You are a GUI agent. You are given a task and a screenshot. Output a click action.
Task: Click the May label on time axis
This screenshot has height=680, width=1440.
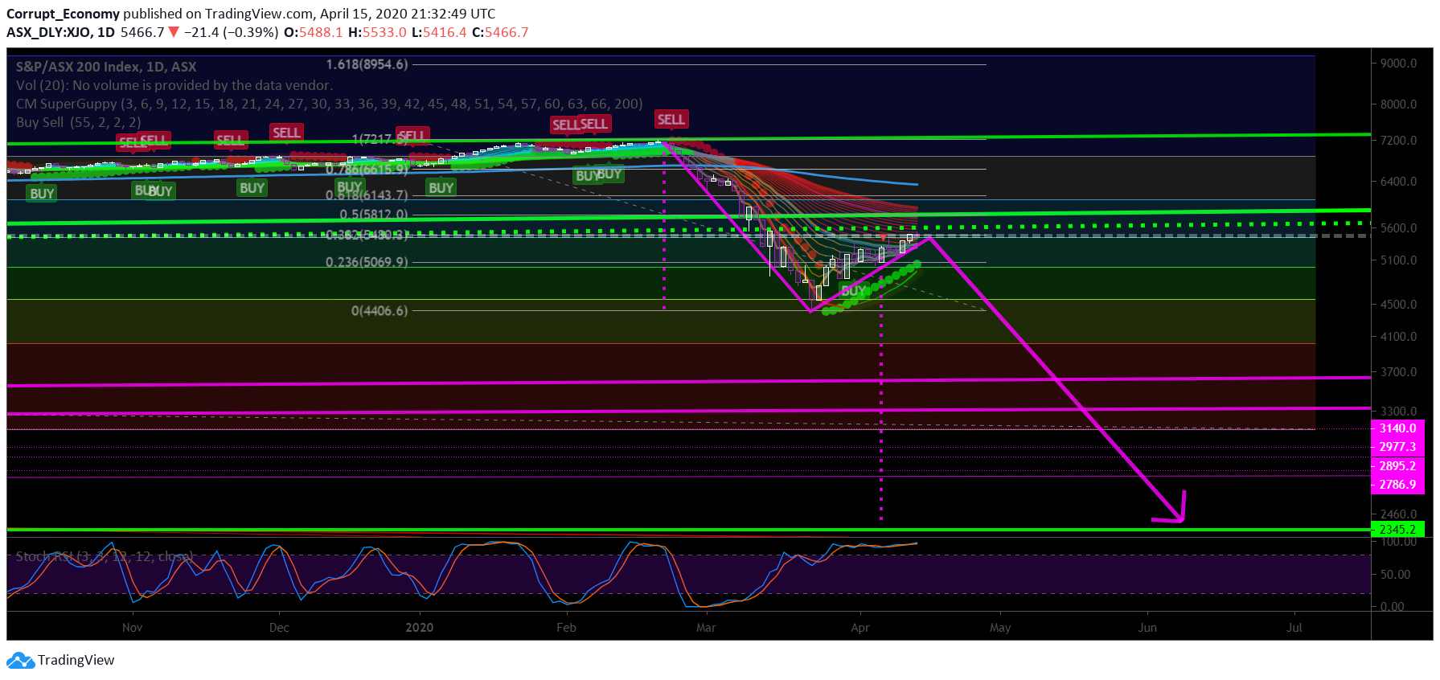(x=1000, y=628)
